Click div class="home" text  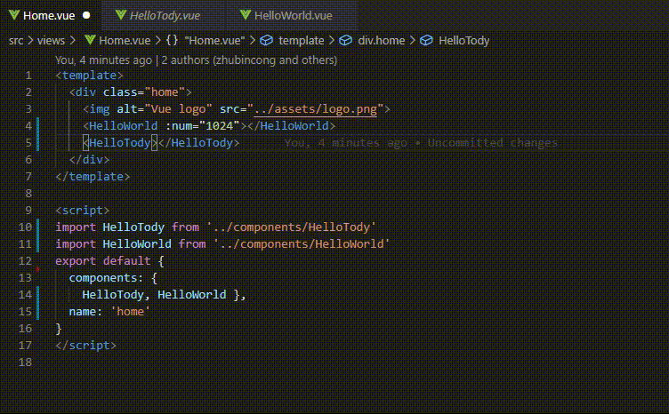point(130,92)
